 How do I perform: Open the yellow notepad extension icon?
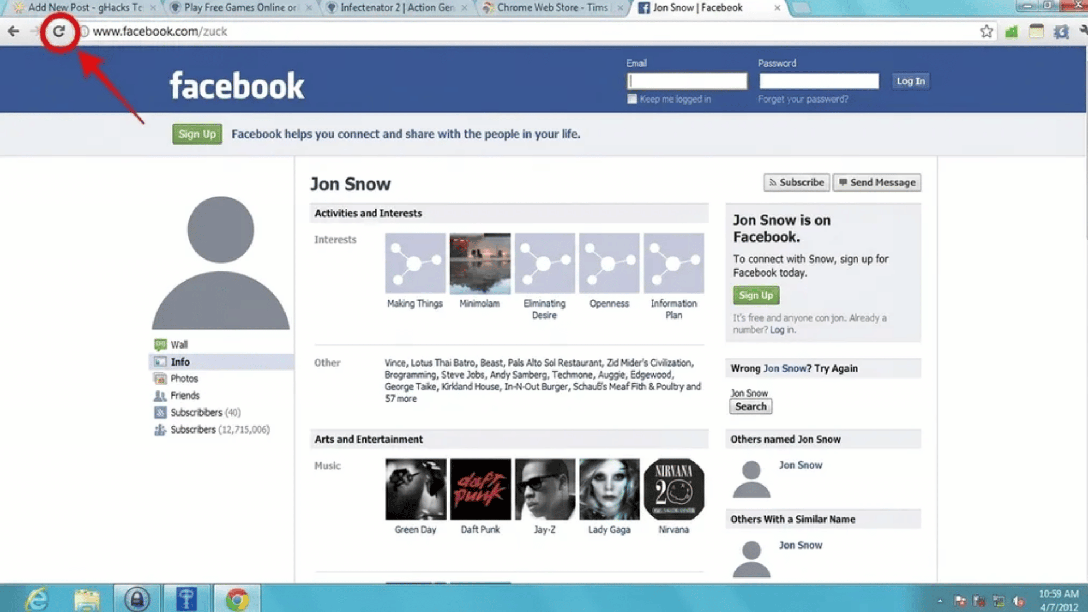pyautogui.click(x=1036, y=31)
